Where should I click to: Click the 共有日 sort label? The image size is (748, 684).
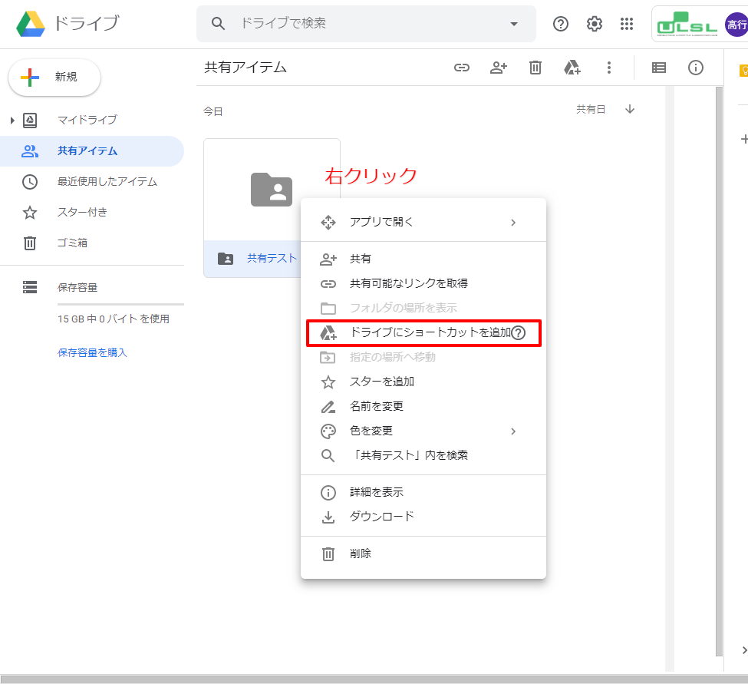(x=591, y=109)
